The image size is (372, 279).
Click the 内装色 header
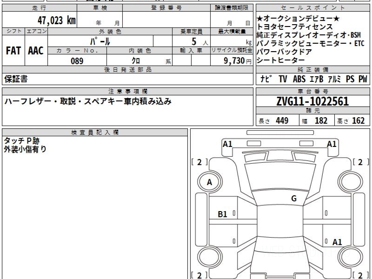[x=140, y=51]
